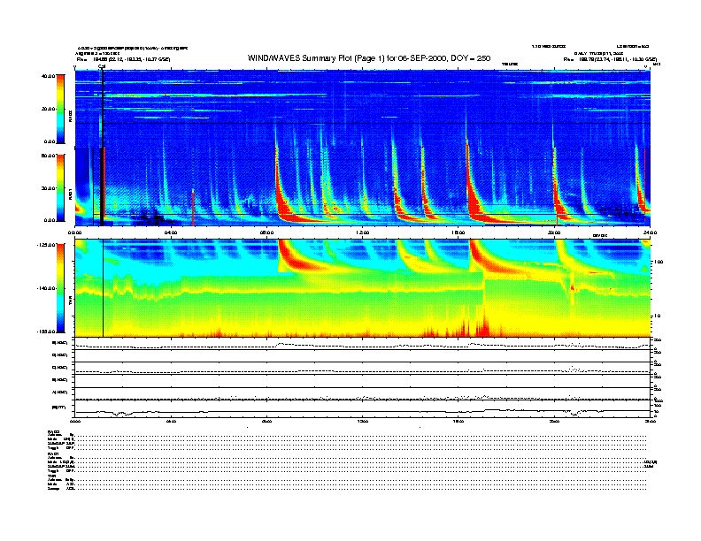Viewport: 701px width, 541px height.
Task: Click the TNR status block heading
Action: [x=51, y=476]
